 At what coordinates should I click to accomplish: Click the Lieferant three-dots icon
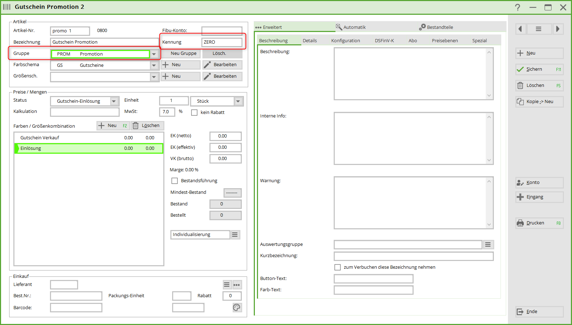tap(237, 285)
